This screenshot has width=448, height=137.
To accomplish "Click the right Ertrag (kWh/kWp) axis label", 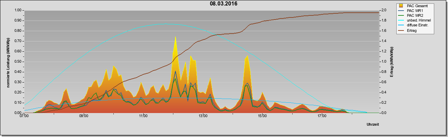I will (x=391, y=61).
